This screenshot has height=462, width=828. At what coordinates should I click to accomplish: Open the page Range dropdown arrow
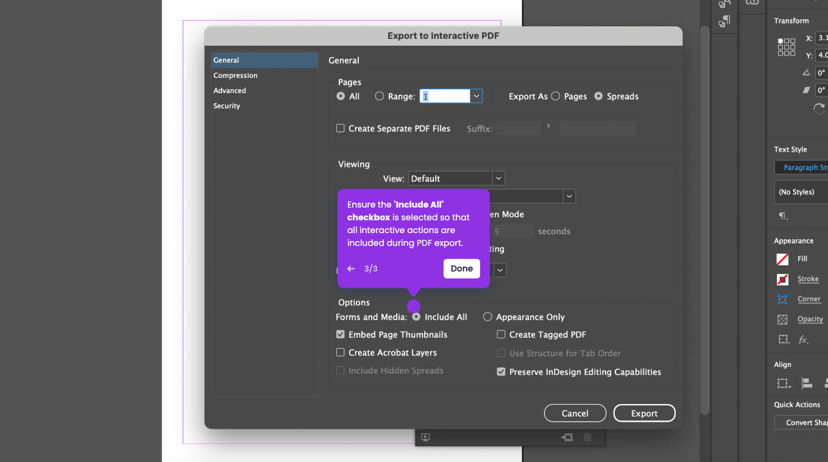476,96
